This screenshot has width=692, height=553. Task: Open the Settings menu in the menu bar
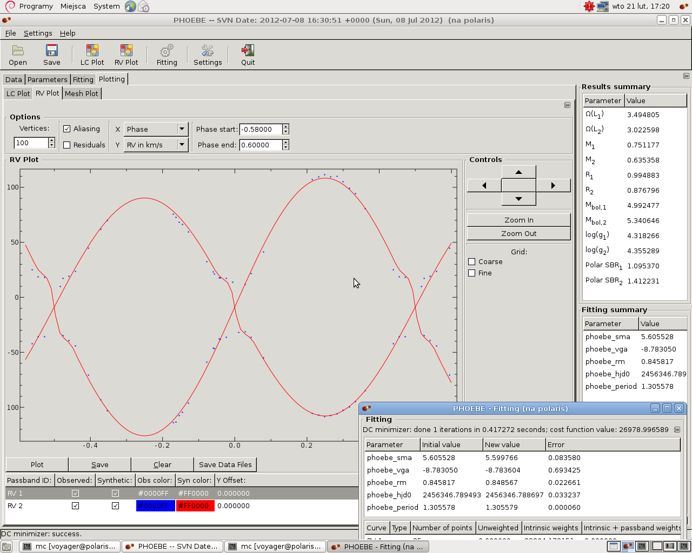point(38,33)
